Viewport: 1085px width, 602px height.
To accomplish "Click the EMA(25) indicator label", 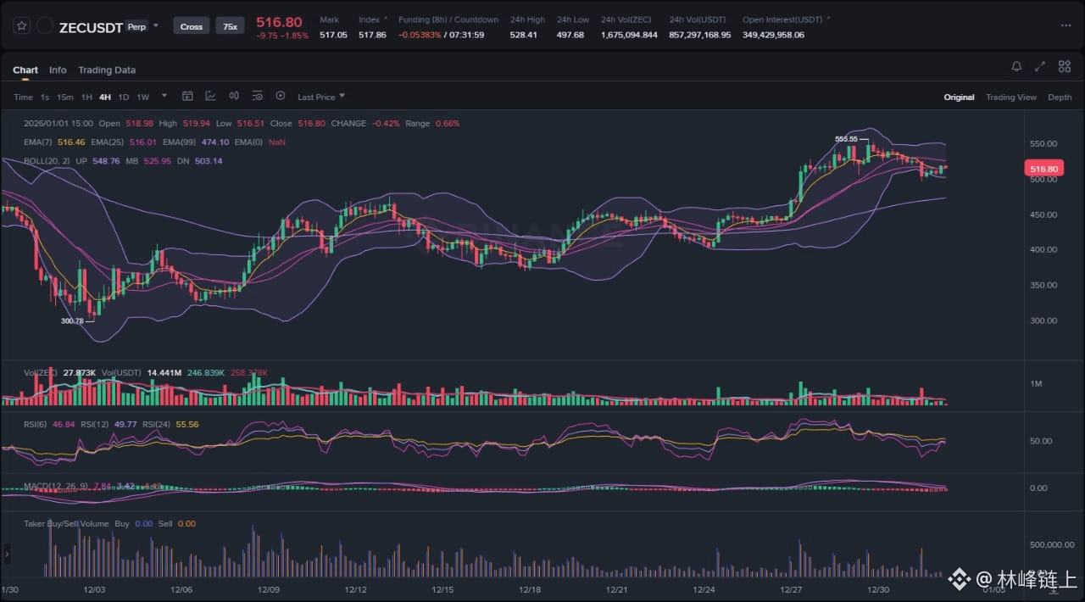I will coord(107,142).
